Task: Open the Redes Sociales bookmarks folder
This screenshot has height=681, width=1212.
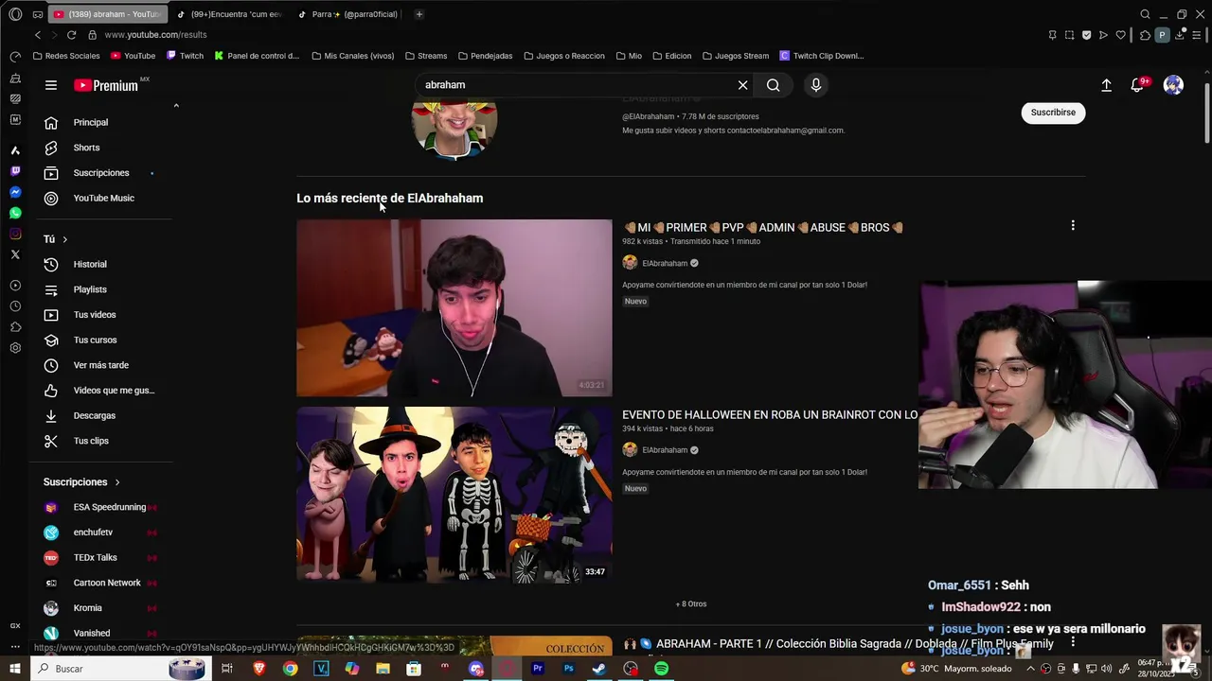Action: pyautogui.click(x=66, y=56)
